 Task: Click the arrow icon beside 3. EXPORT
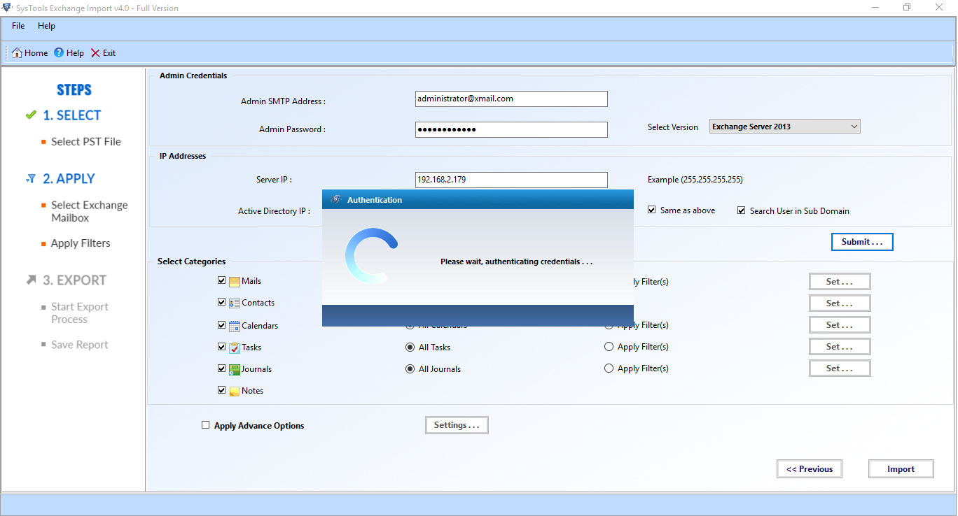click(x=31, y=280)
